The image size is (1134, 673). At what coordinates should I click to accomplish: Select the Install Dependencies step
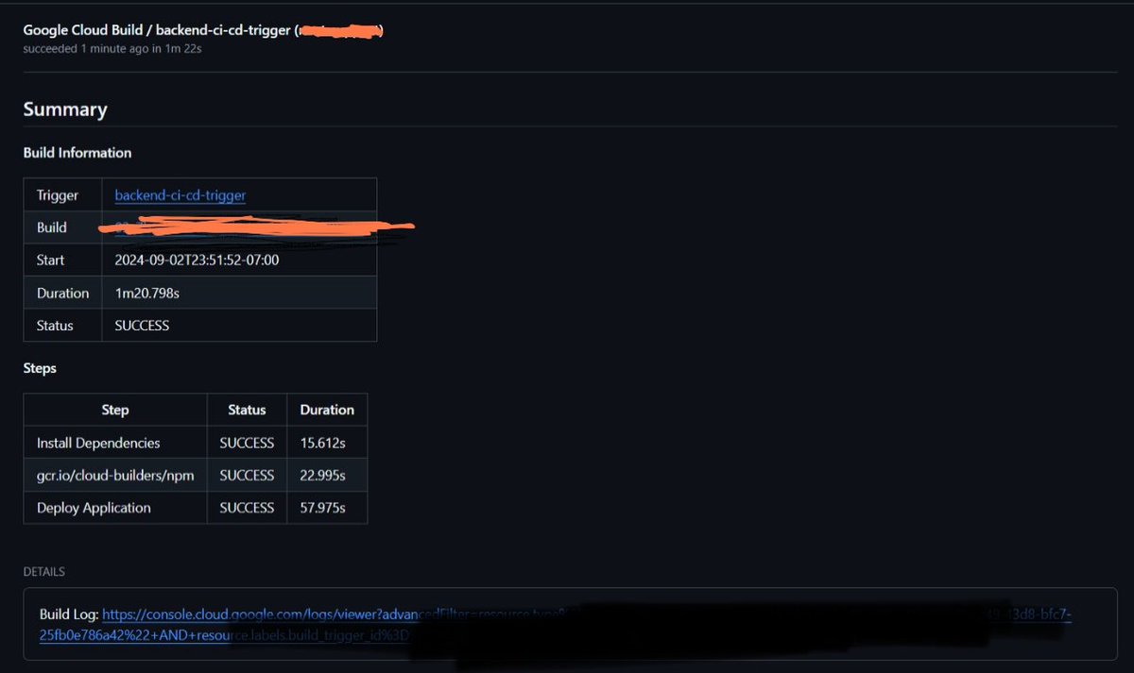click(98, 444)
